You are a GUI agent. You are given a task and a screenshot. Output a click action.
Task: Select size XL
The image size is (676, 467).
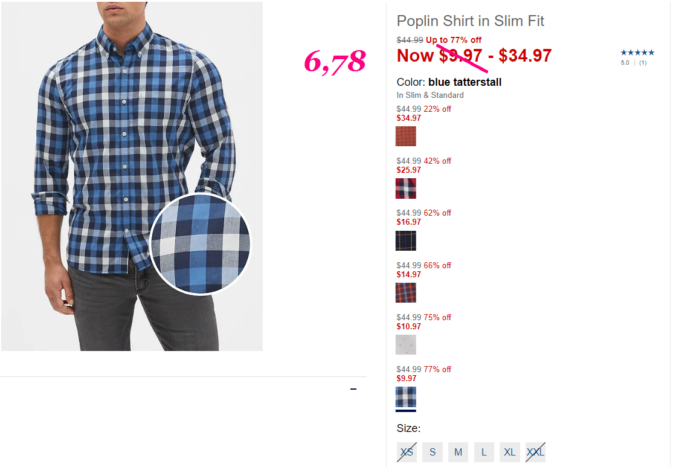tap(510, 452)
